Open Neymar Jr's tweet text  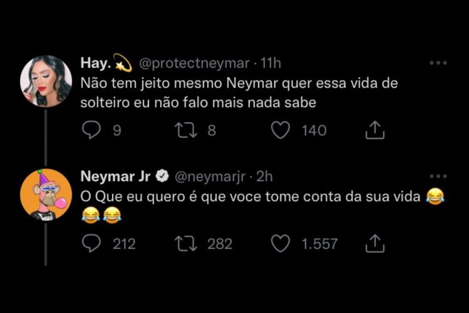pos(250,197)
